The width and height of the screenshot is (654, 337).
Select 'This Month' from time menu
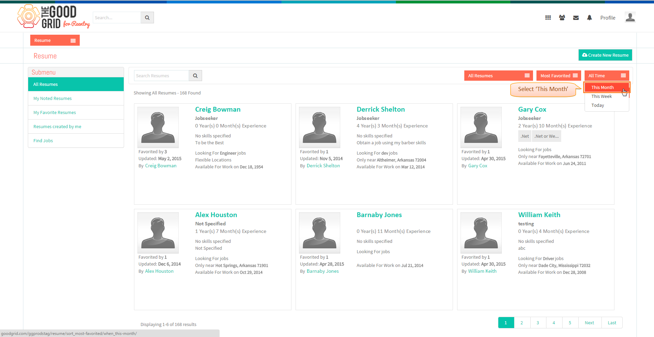pyautogui.click(x=607, y=88)
